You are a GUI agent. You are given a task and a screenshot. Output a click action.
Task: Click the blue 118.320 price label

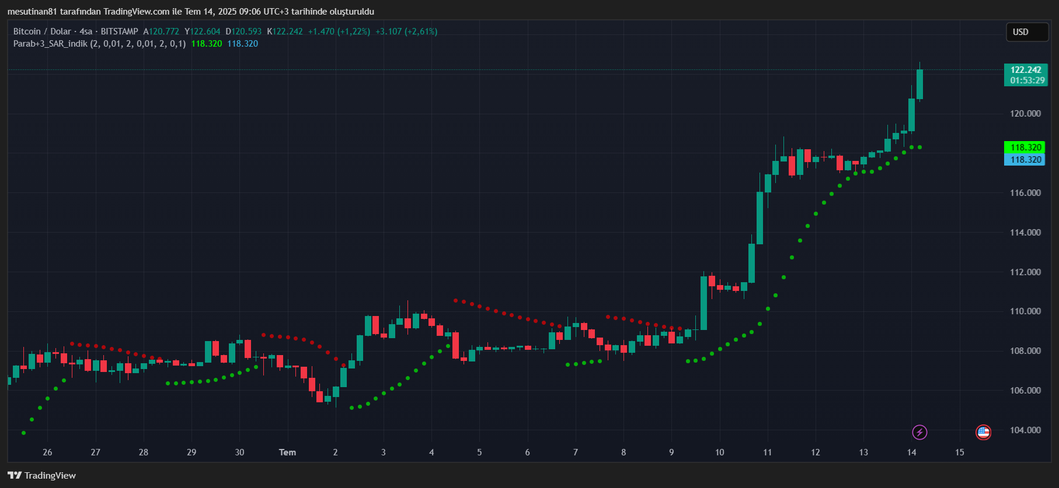click(1026, 160)
